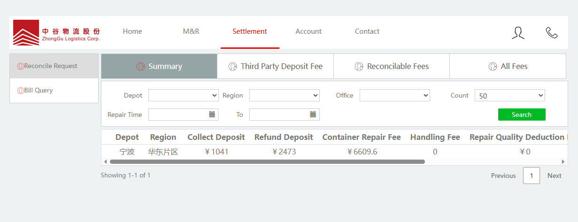Click the table's left scroll arrow

[x=105, y=161]
